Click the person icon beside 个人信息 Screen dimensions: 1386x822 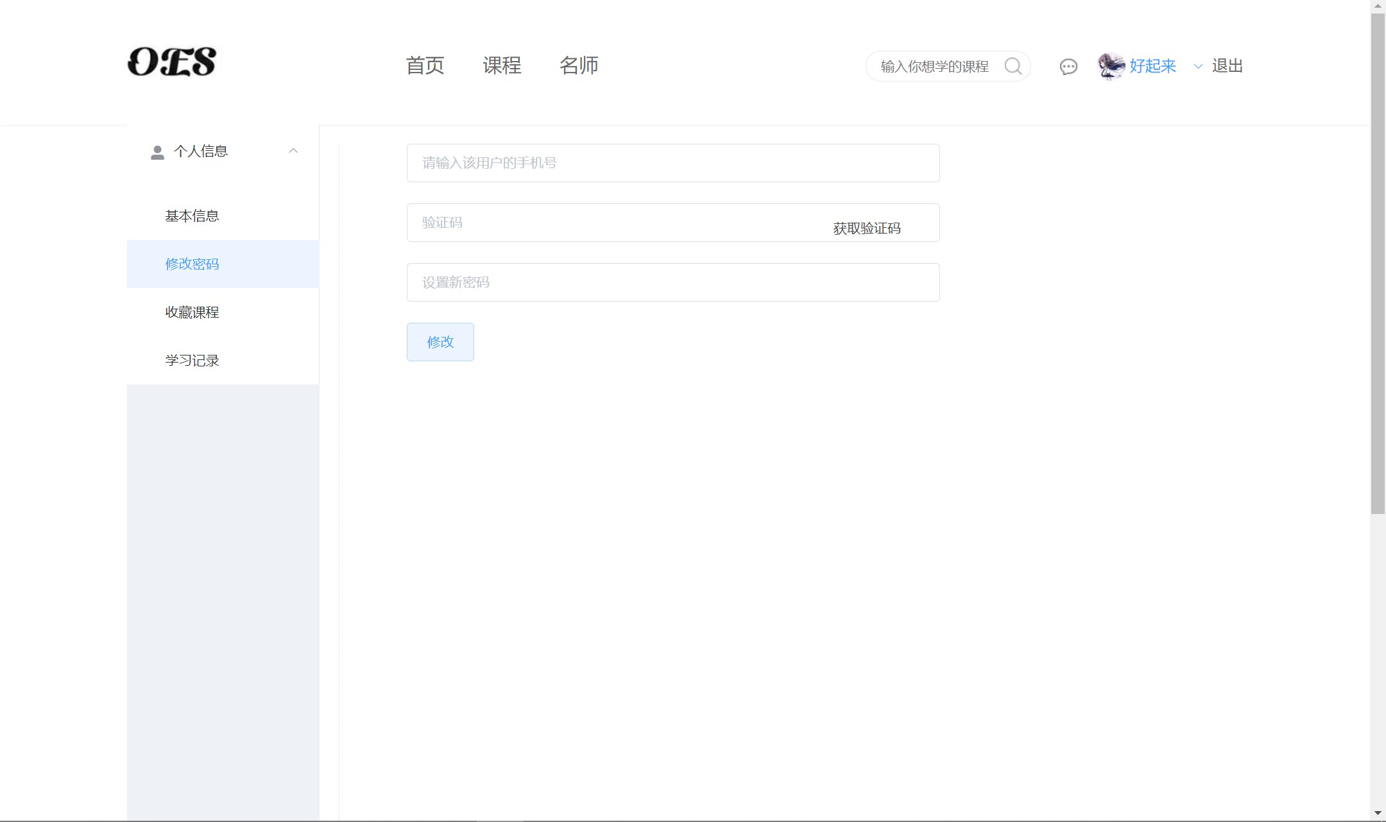point(157,152)
